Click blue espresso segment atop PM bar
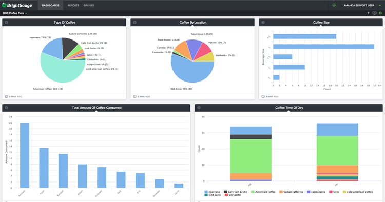 (337, 130)
